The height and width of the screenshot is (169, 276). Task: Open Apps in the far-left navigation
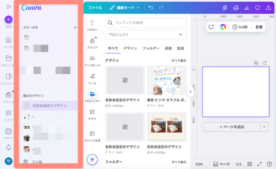pos(8,116)
